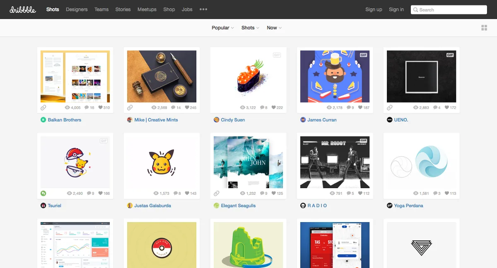Click attachment icon on UENO shot
497x268 pixels.
[389, 108]
